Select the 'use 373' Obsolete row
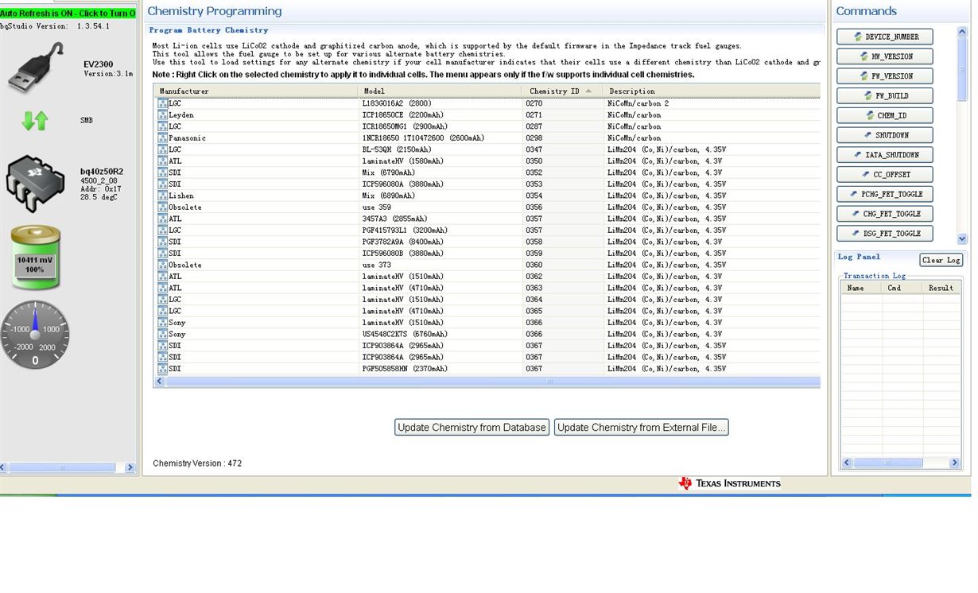The width and height of the screenshot is (978, 593). [x=487, y=265]
